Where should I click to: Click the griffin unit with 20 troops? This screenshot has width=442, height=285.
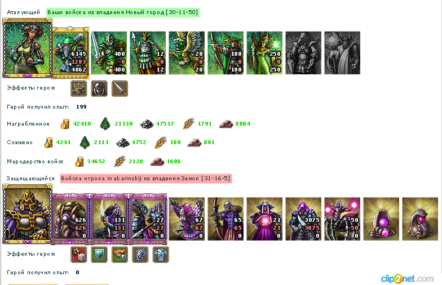[x=187, y=53]
